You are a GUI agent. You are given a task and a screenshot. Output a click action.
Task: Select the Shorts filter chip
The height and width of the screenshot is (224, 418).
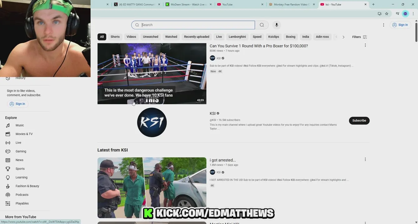tap(115, 37)
